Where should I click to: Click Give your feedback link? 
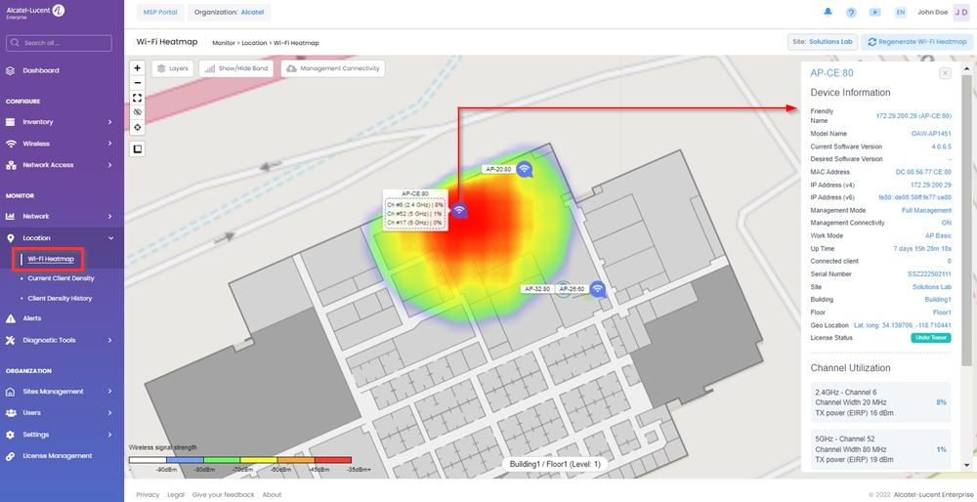(x=223, y=494)
